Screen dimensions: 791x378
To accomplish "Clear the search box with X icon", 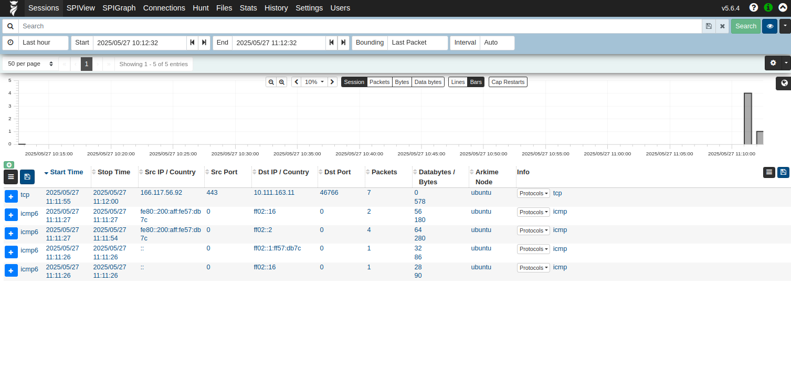I will [x=722, y=26].
